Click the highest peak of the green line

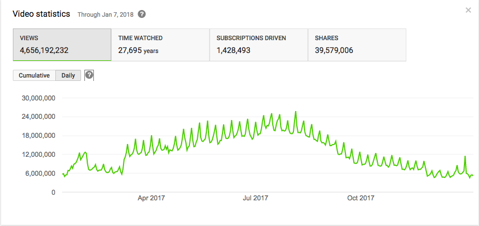tap(296, 112)
